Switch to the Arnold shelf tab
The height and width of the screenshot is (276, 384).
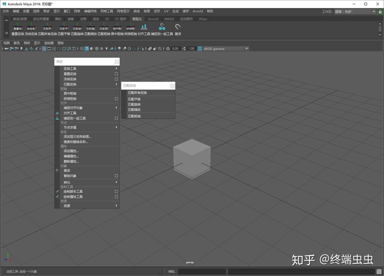153,19
